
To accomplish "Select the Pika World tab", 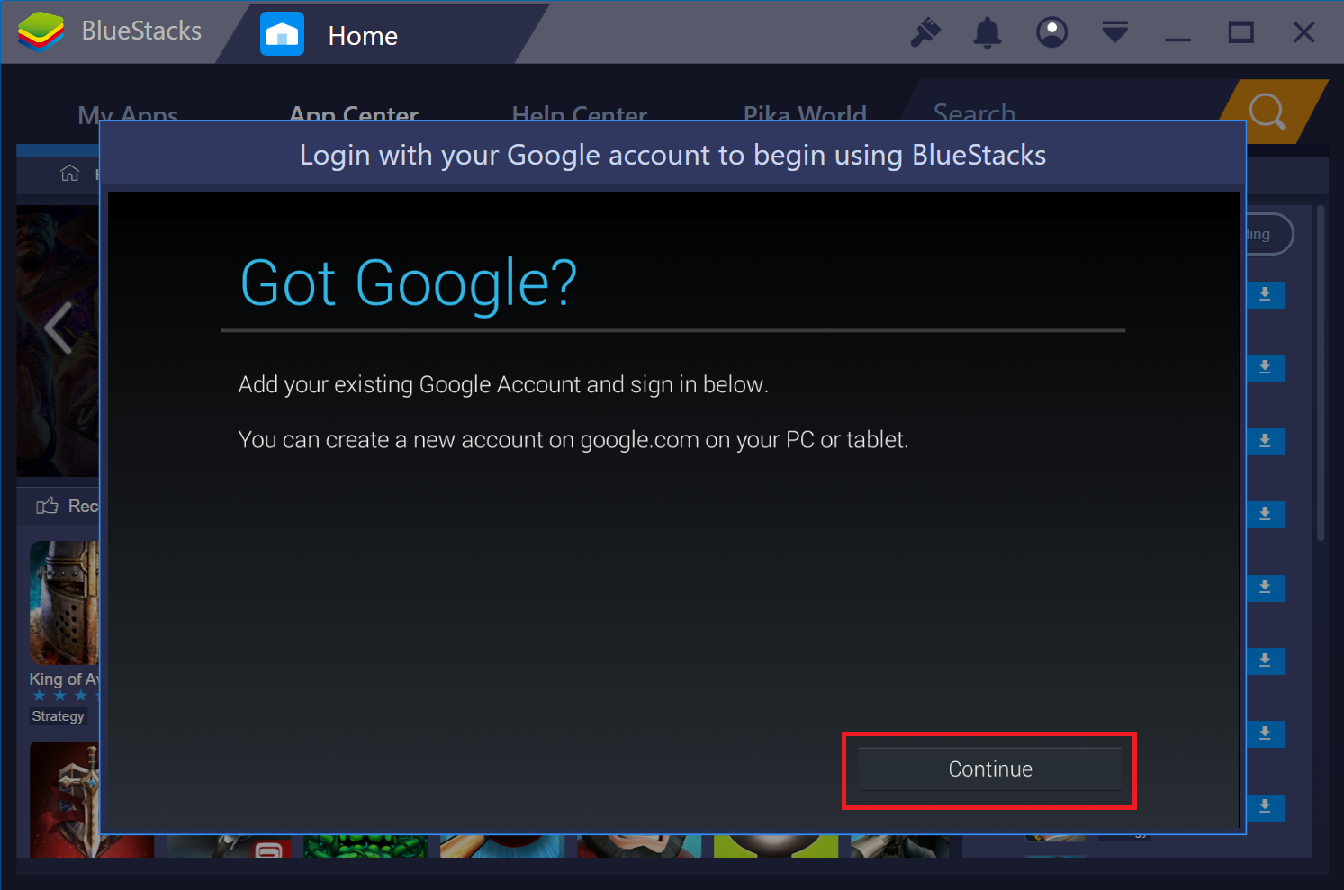I will point(805,113).
